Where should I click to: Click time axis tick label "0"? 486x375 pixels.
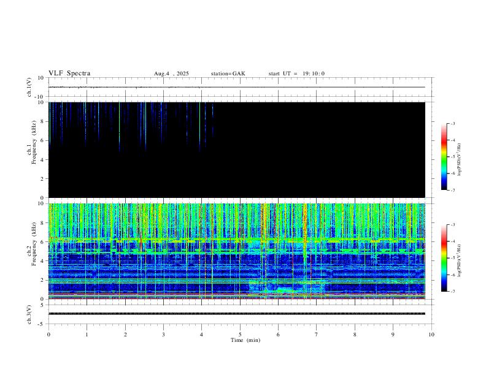[x=48, y=335]
